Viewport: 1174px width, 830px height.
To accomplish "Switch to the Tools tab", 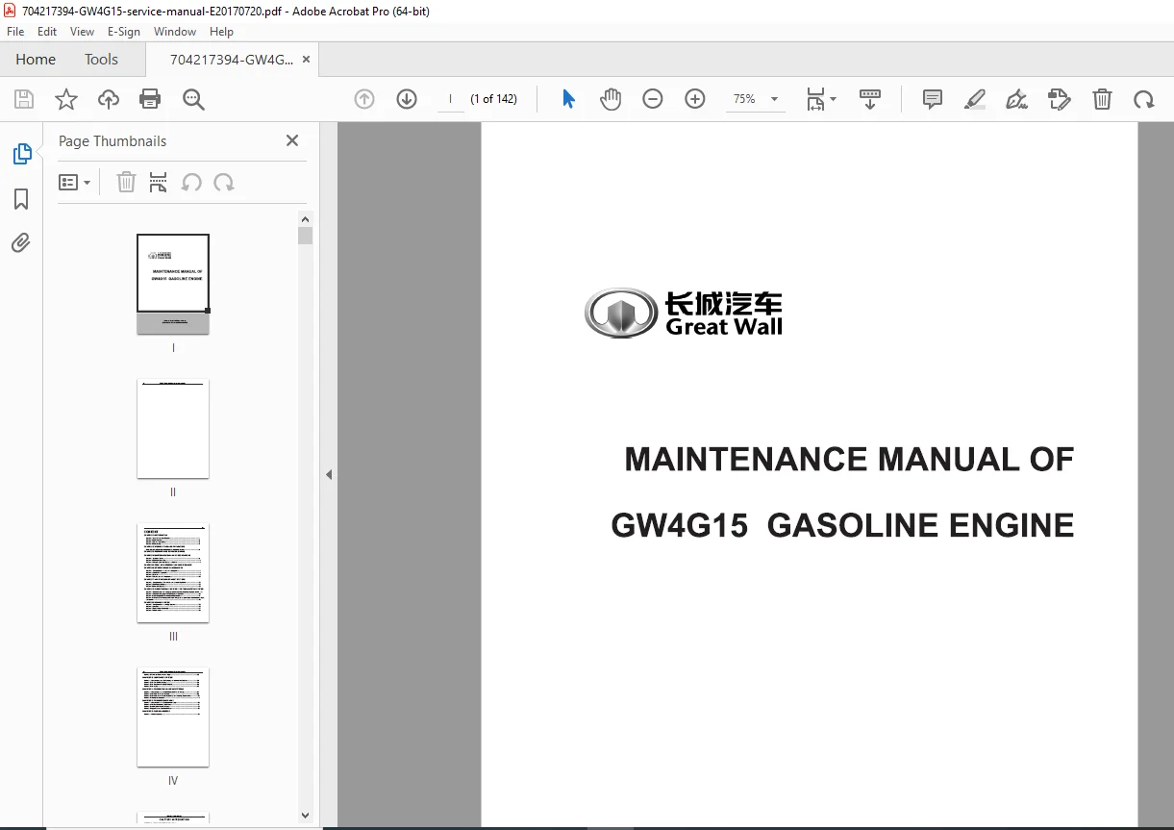I will (101, 60).
